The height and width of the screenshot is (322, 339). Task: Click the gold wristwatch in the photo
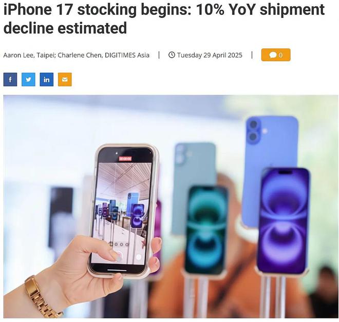[42, 297]
